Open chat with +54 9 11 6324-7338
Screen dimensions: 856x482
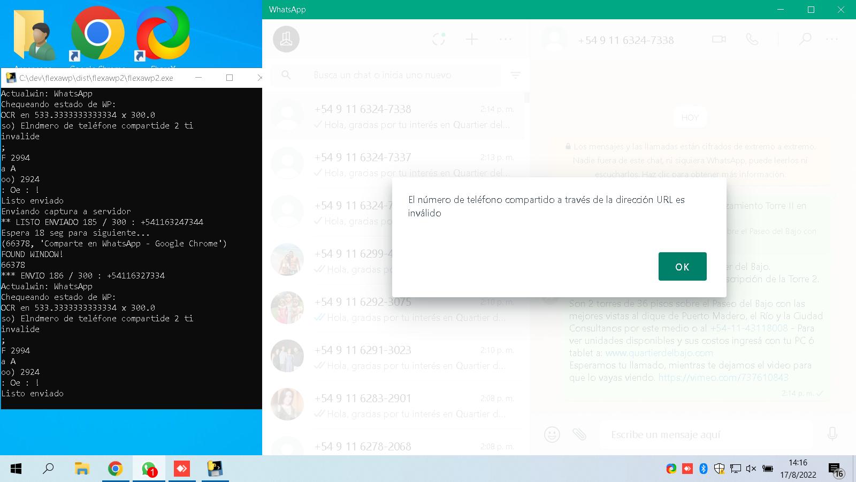(x=393, y=115)
